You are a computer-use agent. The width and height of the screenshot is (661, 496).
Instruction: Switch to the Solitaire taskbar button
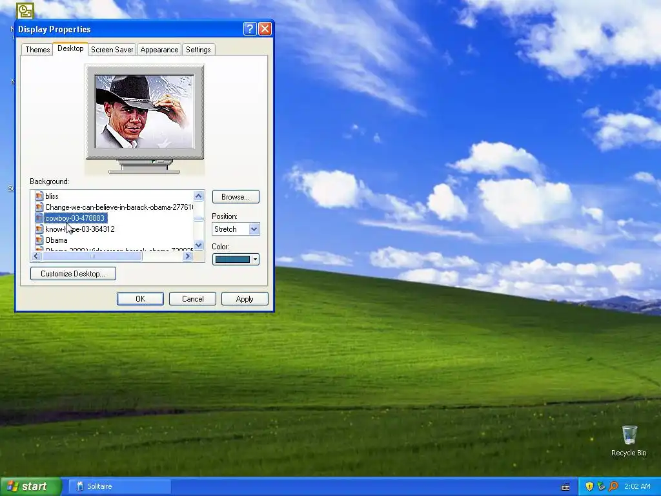[x=119, y=486]
